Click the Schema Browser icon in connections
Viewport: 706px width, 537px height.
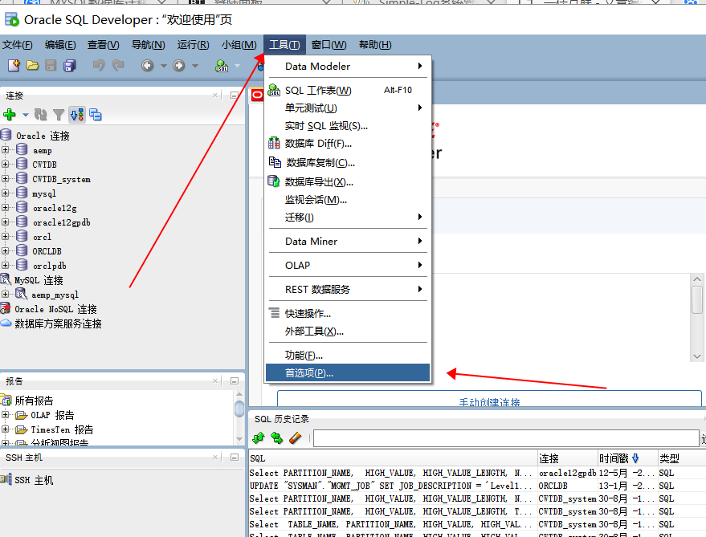[77, 115]
